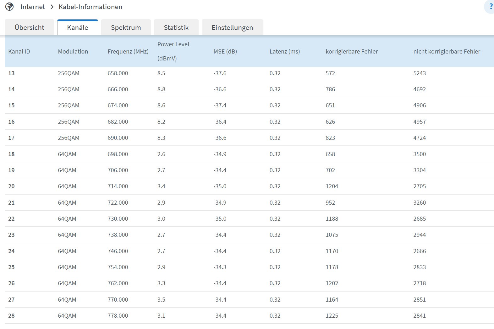Click correctable errors value 1225
494x329 pixels.
click(x=332, y=316)
